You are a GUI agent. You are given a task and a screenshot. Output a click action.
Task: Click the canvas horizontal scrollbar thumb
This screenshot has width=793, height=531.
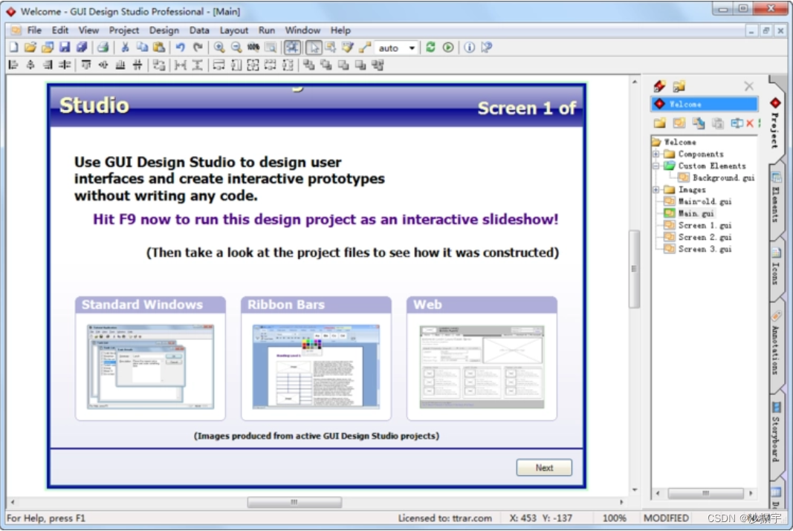[294, 502]
